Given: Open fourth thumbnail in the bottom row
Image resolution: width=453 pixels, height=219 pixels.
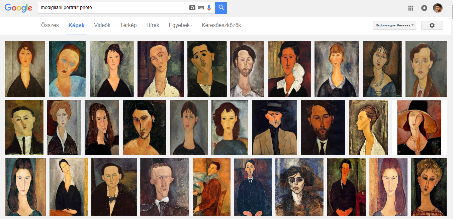Looking at the screenshot, I should (165, 187).
